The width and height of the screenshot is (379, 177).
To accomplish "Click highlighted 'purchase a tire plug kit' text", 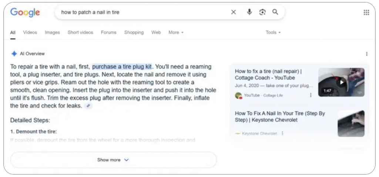I will click(x=122, y=67).
